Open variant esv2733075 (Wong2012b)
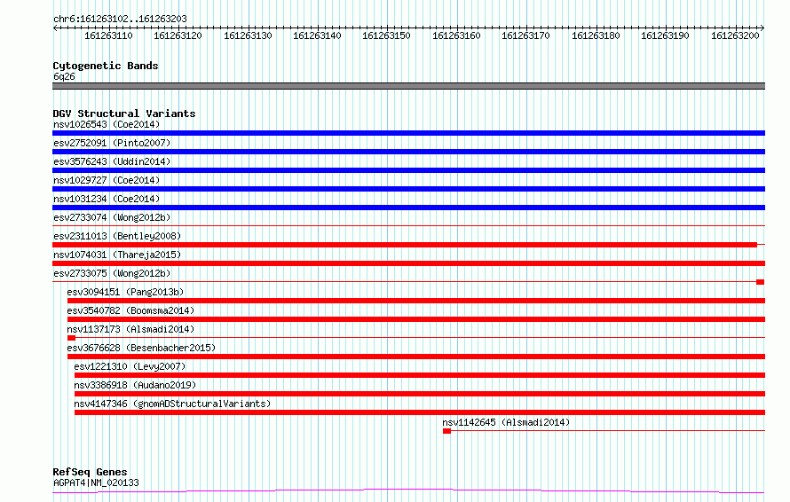 (x=112, y=273)
